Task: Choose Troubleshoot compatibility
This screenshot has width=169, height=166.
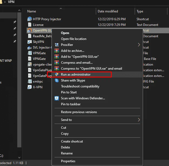Action: coord(80,86)
